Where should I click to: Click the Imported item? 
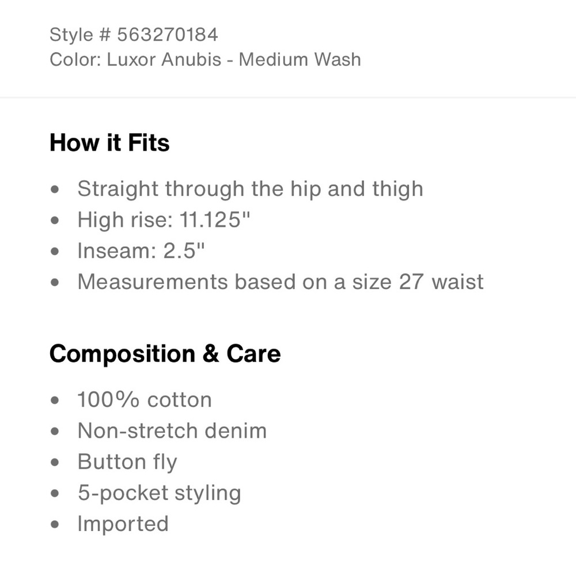click(x=123, y=524)
